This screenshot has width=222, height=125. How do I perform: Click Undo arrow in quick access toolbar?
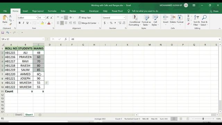pyautogui.click(x=8, y=33)
